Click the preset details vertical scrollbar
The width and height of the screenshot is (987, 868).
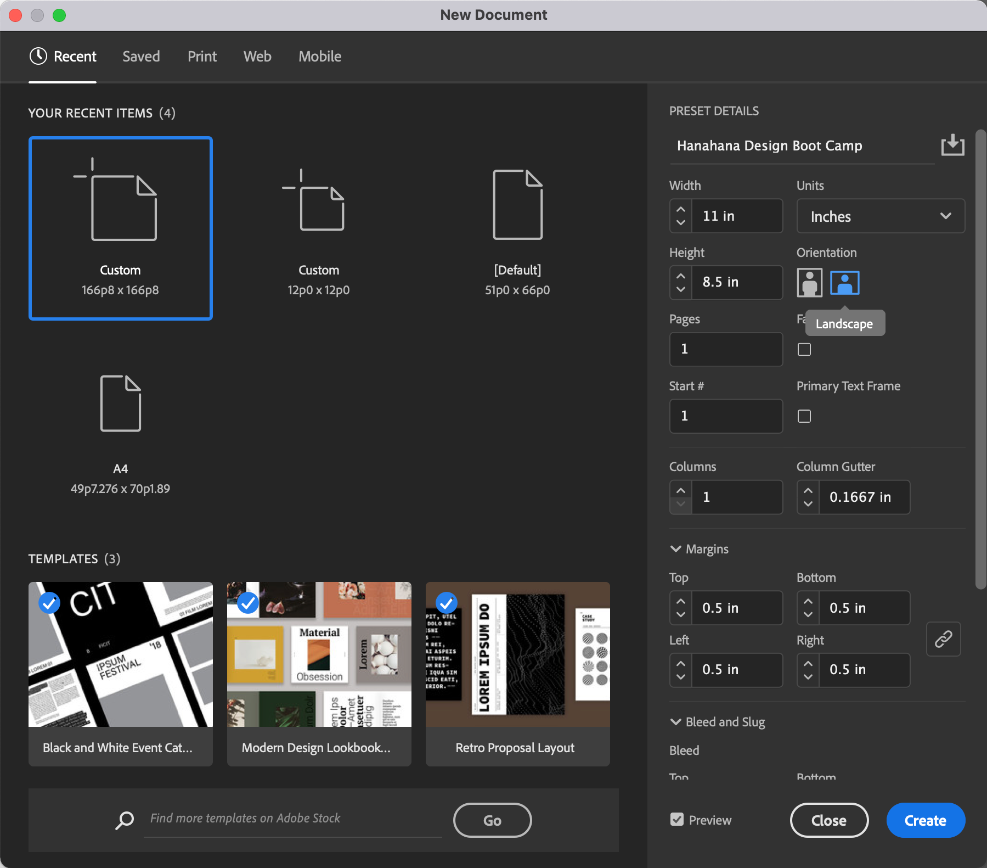click(980, 360)
